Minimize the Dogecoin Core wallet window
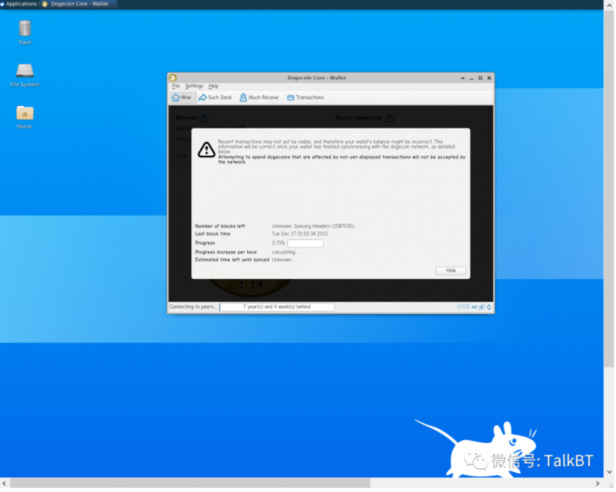This screenshot has height=492, width=616. 472,78
